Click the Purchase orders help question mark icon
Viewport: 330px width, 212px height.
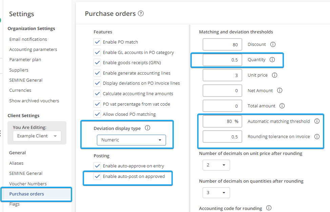pos(141,14)
